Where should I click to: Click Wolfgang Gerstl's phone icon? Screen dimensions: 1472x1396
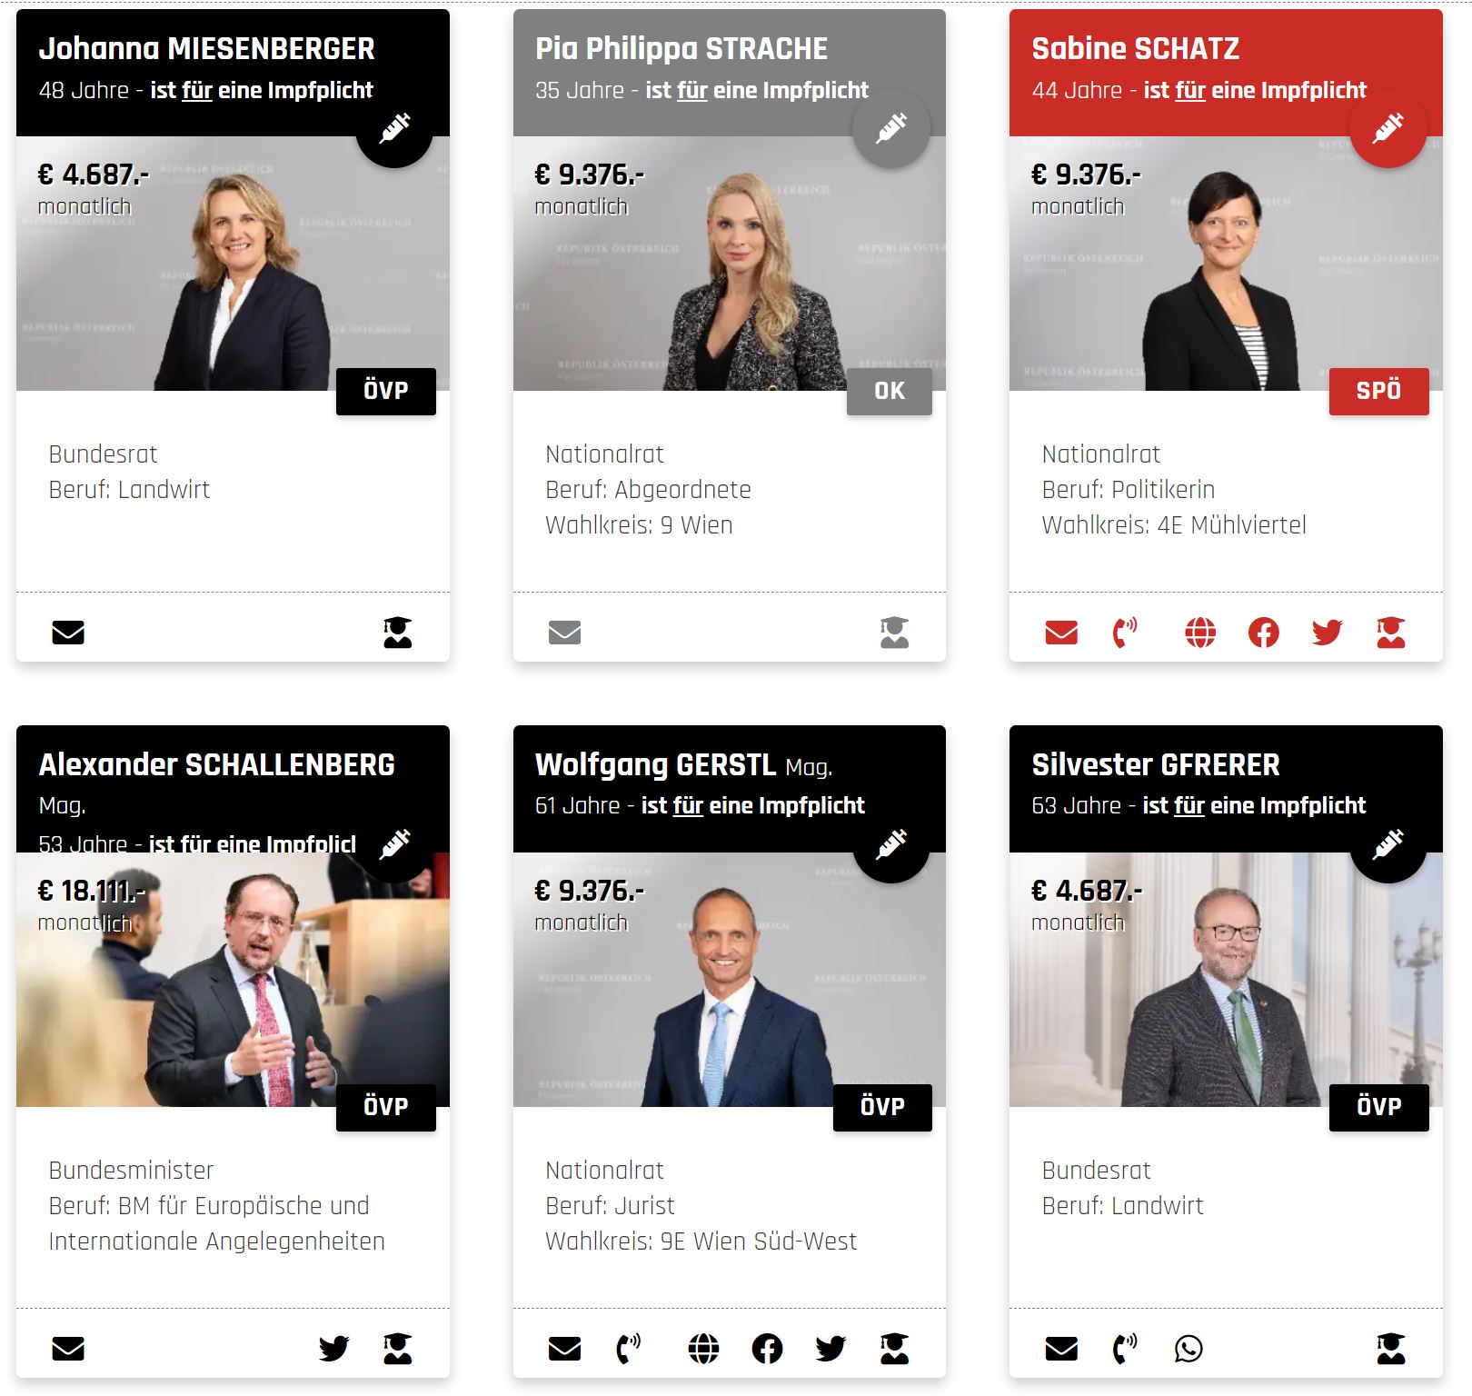[629, 1348]
